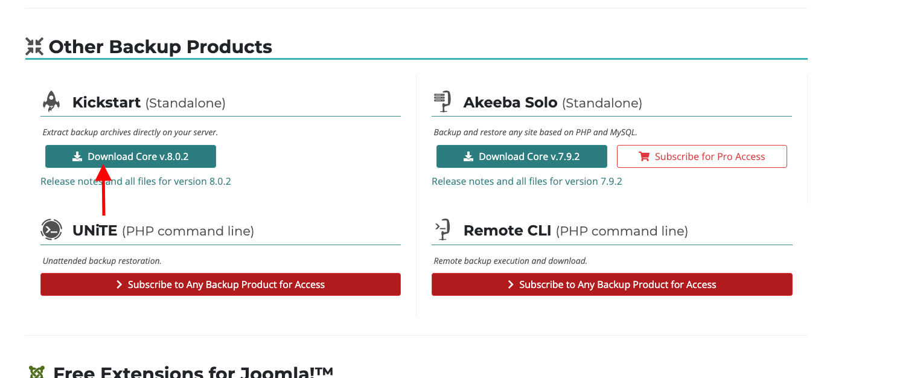923x378 pixels.
Task: Click the download icon in Akeeba Solo button
Action: pyautogui.click(x=468, y=156)
